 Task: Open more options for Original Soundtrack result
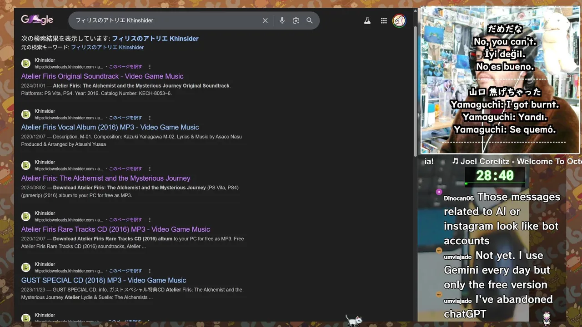tap(150, 67)
